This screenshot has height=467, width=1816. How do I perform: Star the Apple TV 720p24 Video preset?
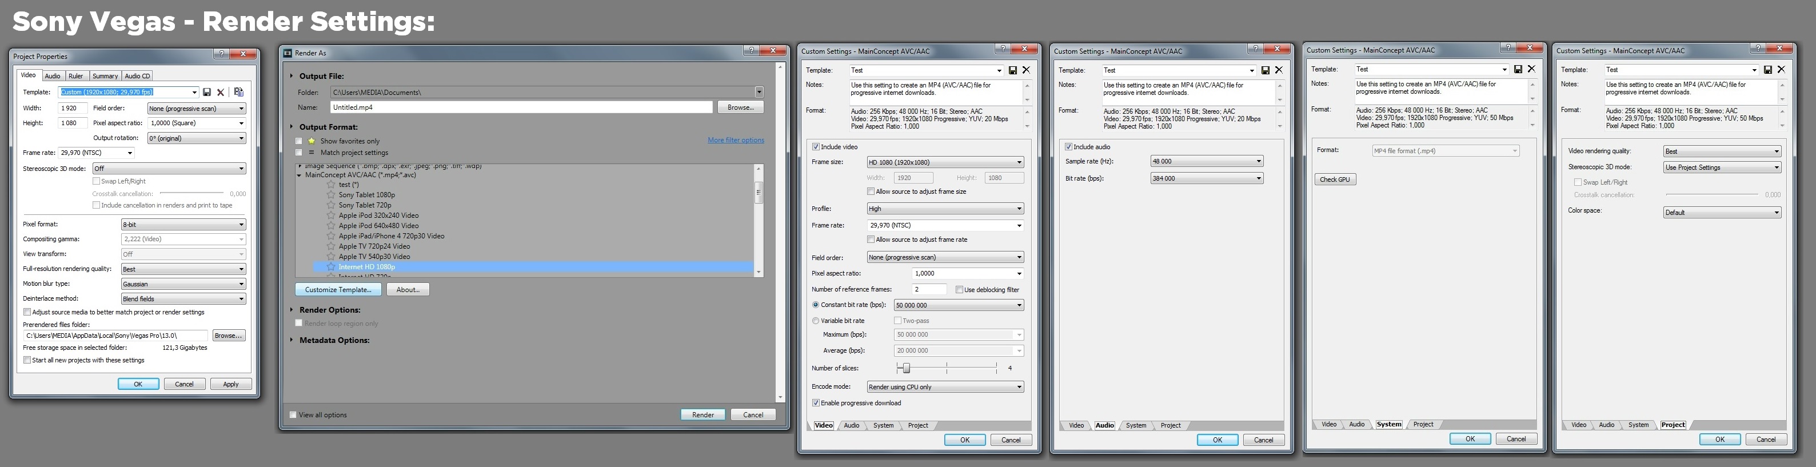point(330,246)
